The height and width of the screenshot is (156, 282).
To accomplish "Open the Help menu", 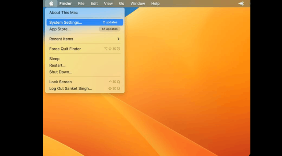I will (x=155, y=3).
